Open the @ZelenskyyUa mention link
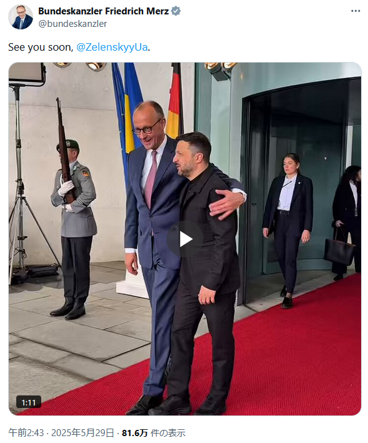 point(112,47)
